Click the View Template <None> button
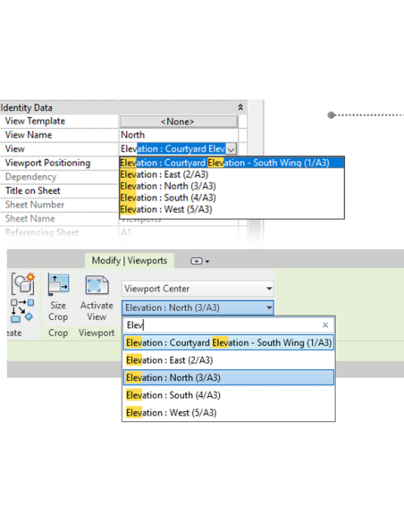The width and height of the screenshot is (404, 522). (179, 122)
